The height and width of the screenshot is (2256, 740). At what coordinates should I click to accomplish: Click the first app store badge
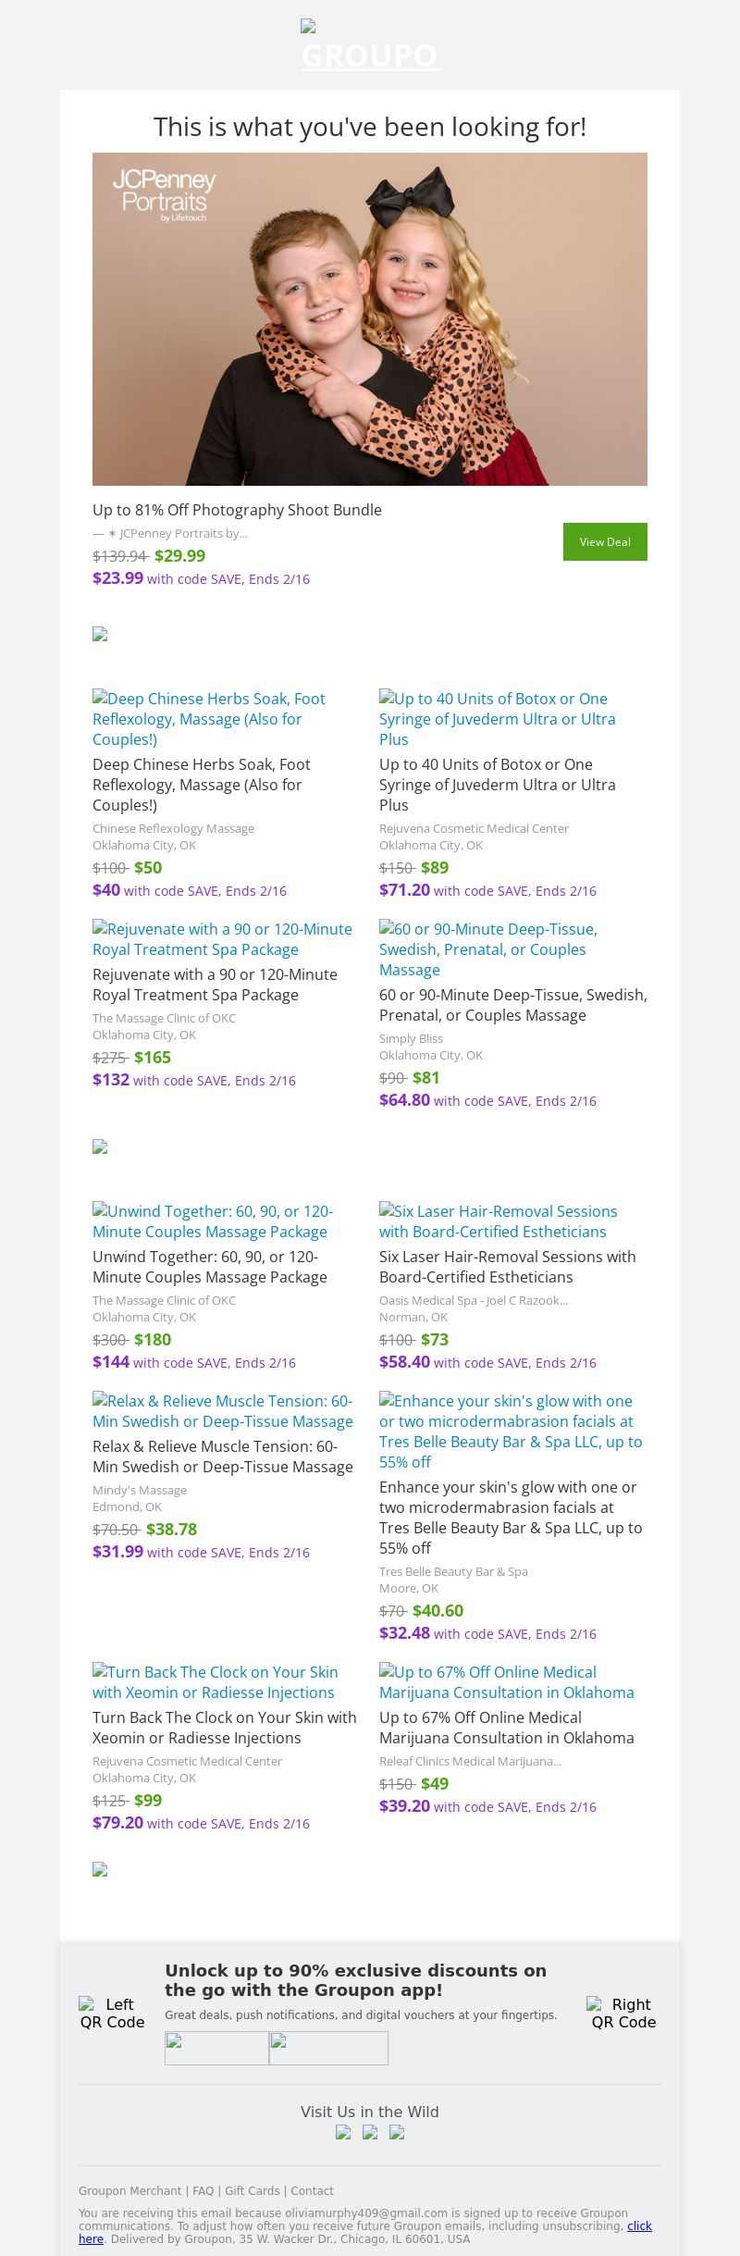(216, 2048)
